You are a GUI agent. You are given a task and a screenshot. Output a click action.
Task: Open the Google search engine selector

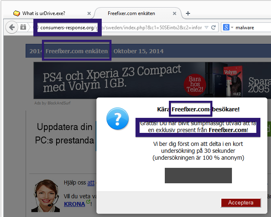(228, 27)
